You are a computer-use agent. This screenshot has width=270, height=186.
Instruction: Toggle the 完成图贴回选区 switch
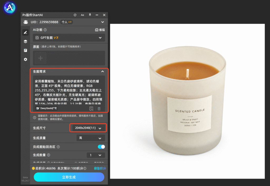(x=101, y=147)
